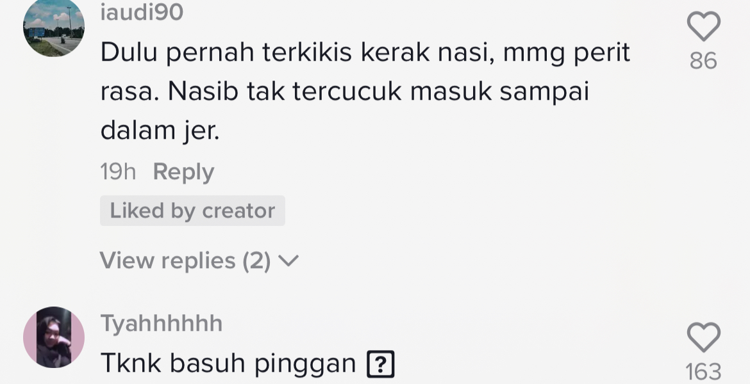
Task: Open iaudi90's profile picture
Action: click(54, 27)
